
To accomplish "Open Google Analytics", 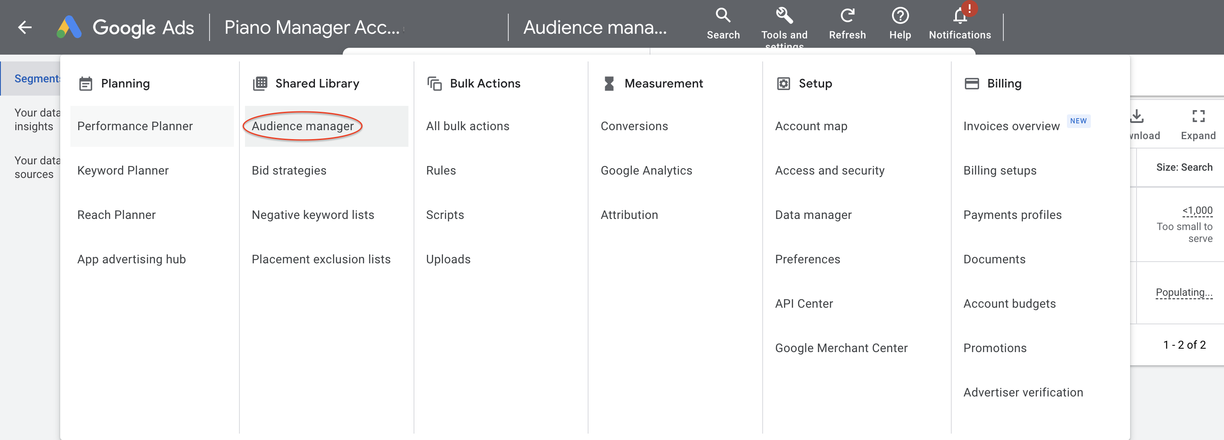I will (646, 170).
